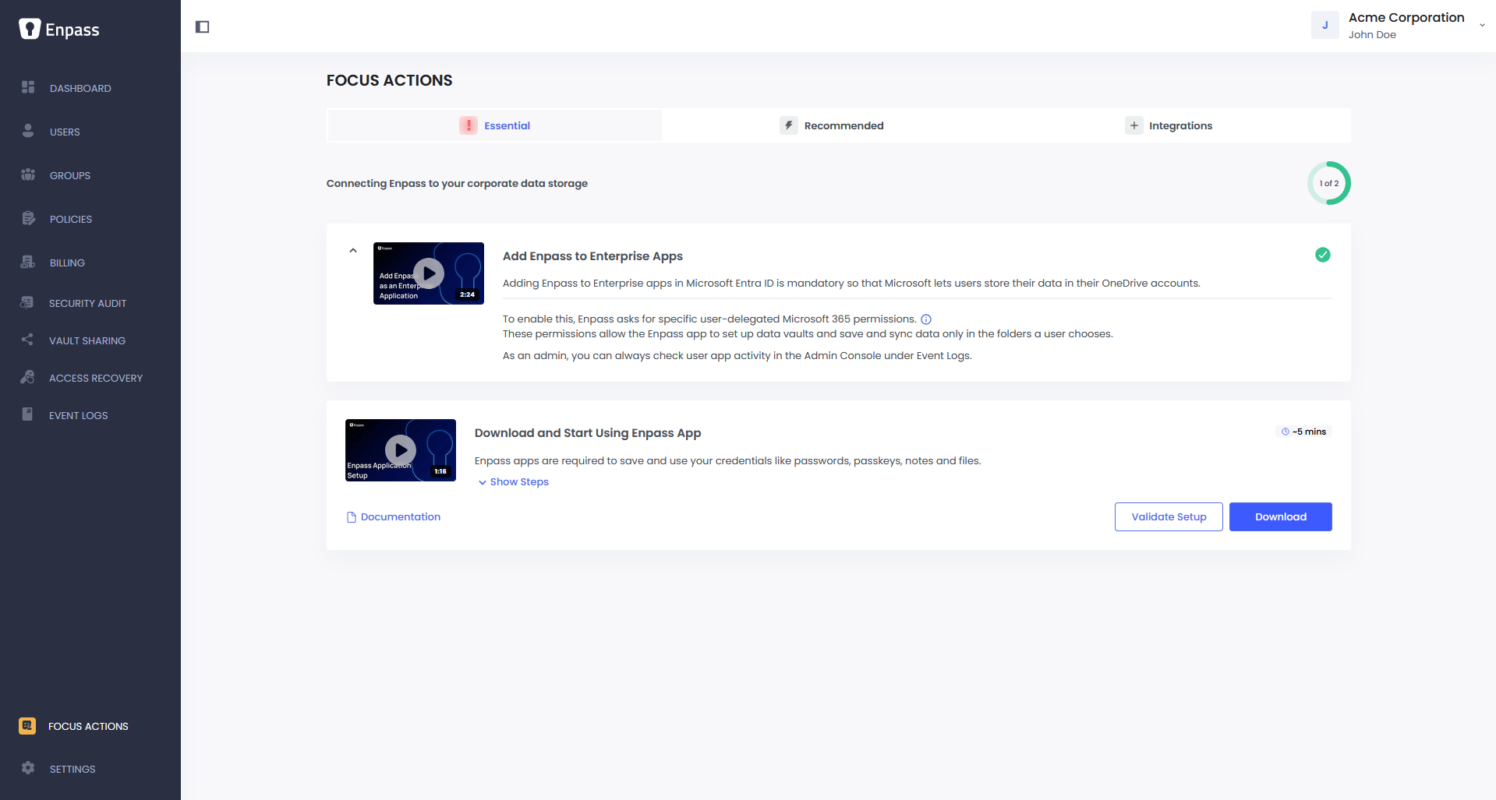Click the plus Integrations icon
Screen dimensions: 1496x800
click(x=1134, y=125)
